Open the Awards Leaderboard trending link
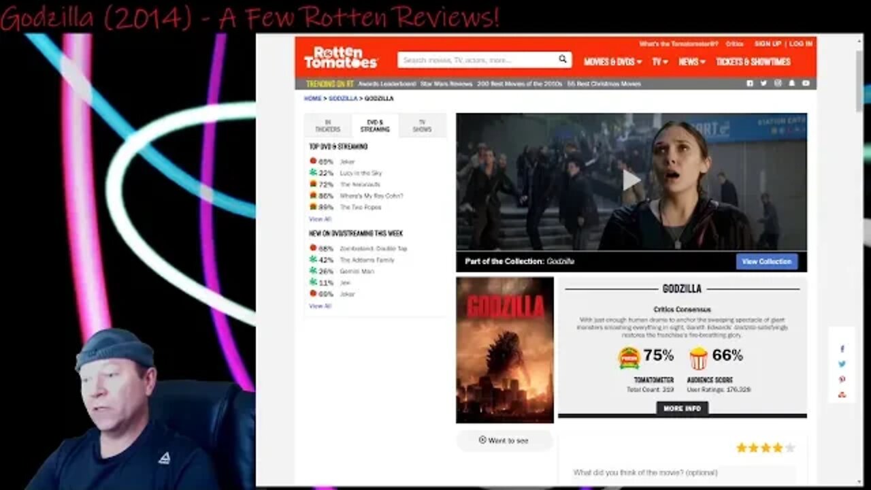Image resolution: width=871 pixels, height=490 pixels. click(x=387, y=84)
